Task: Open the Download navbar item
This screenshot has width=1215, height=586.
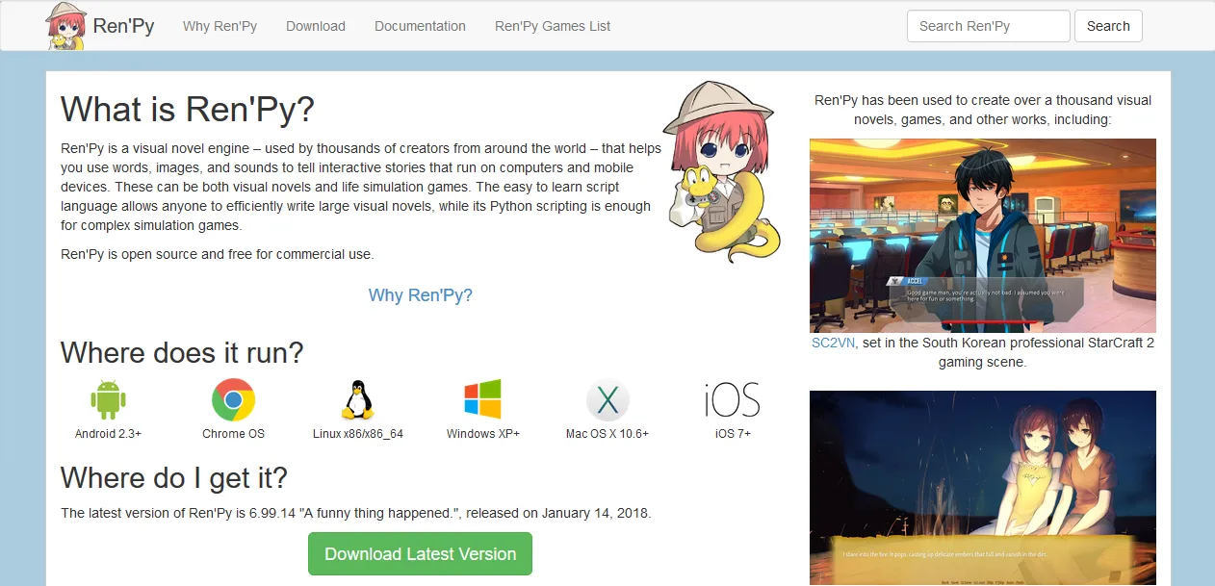Action: [316, 26]
